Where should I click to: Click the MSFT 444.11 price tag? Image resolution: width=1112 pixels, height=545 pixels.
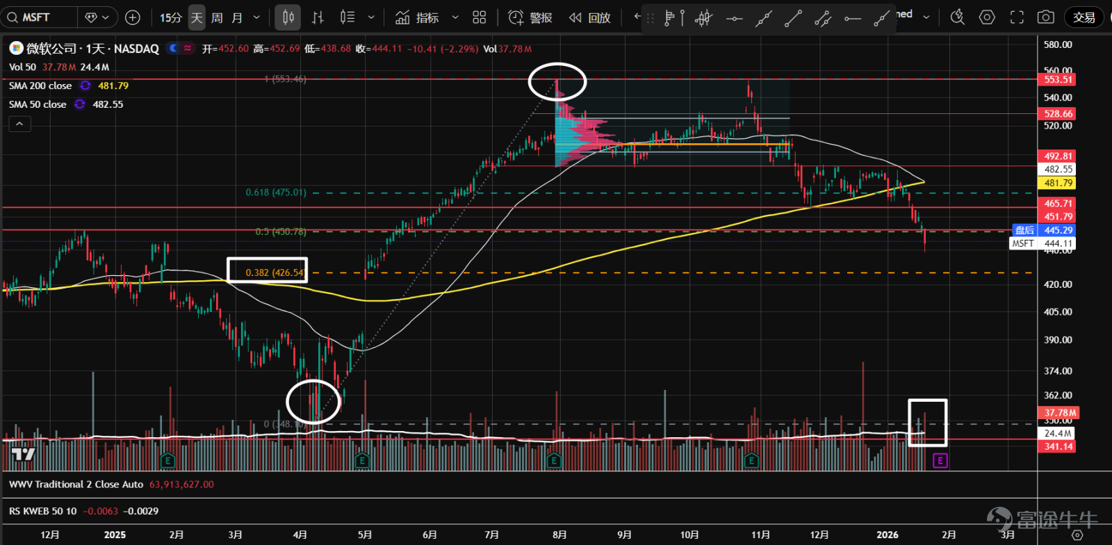[1042, 243]
